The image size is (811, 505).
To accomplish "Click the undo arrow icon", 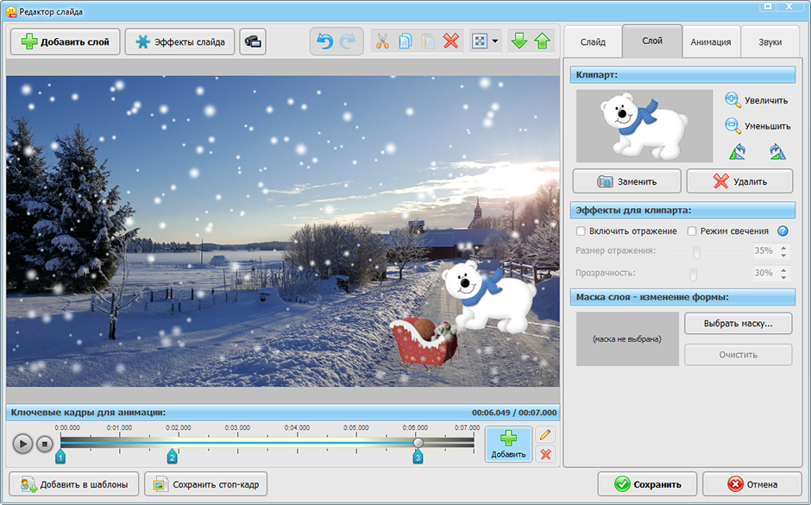I will click(x=324, y=41).
